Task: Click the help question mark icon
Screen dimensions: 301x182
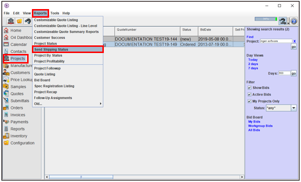Action: [294, 21]
